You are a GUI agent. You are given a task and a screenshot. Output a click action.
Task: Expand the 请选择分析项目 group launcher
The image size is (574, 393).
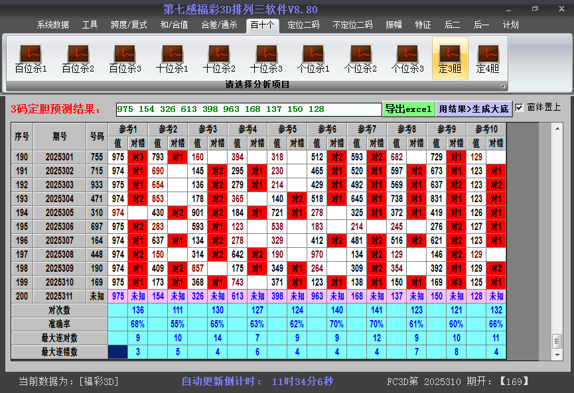pyautogui.click(x=502, y=85)
